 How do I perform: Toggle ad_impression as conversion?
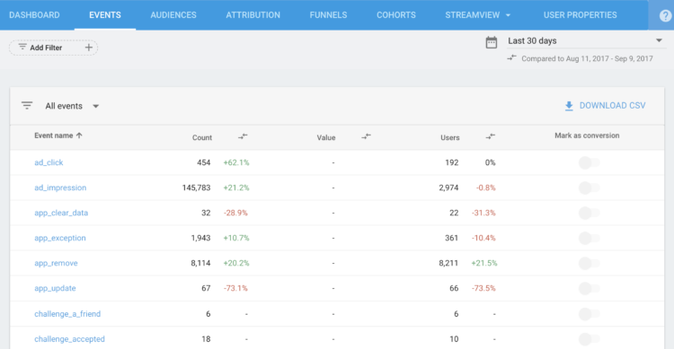(589, 188)
